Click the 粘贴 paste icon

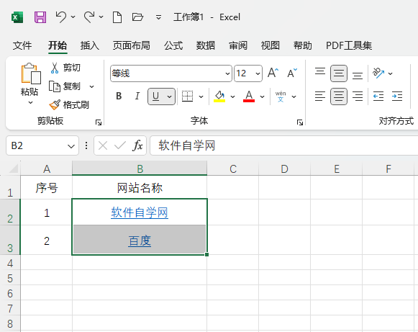tap(31, 73)
